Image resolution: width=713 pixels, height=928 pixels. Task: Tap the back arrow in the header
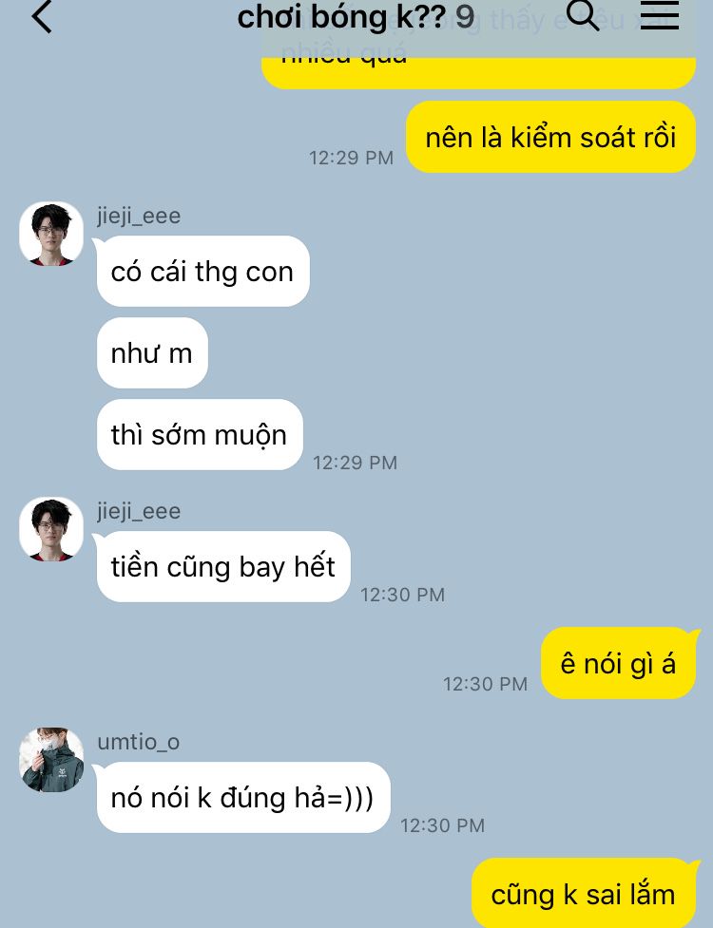[x=42, y=16]
